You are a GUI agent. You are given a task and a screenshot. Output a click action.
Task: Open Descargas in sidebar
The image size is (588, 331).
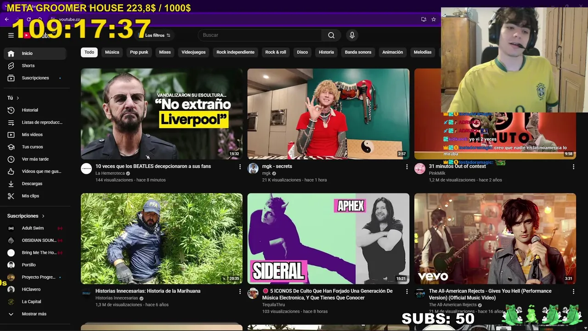click(x=35, y=184)
